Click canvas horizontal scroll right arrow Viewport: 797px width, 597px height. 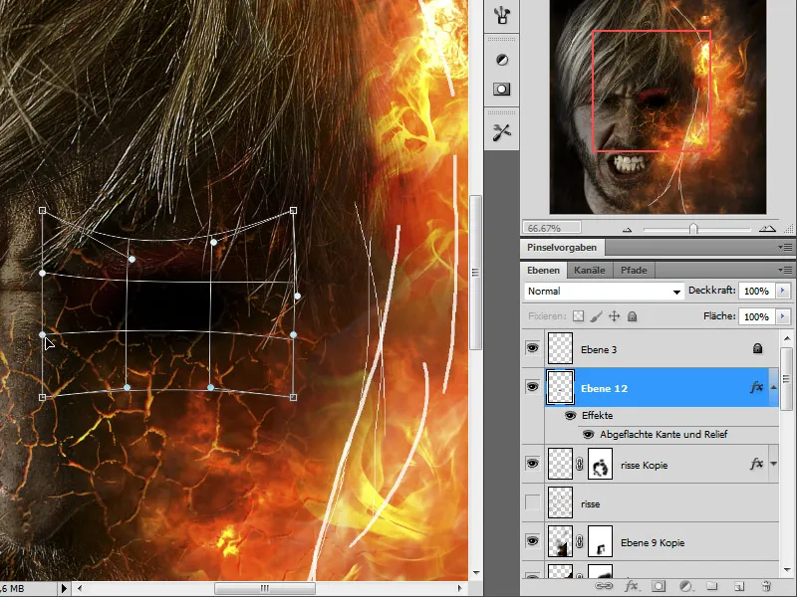point(459,588)
